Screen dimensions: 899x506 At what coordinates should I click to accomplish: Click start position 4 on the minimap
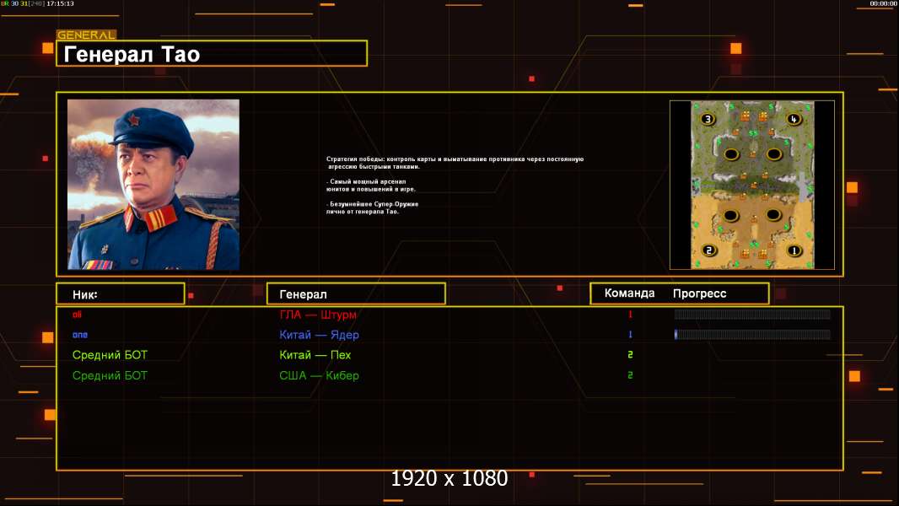click(x=794, y=119)
